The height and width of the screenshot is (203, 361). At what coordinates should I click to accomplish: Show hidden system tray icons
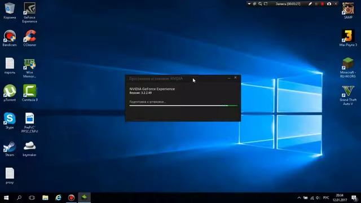pyautogui.click(x=299, y=198)
